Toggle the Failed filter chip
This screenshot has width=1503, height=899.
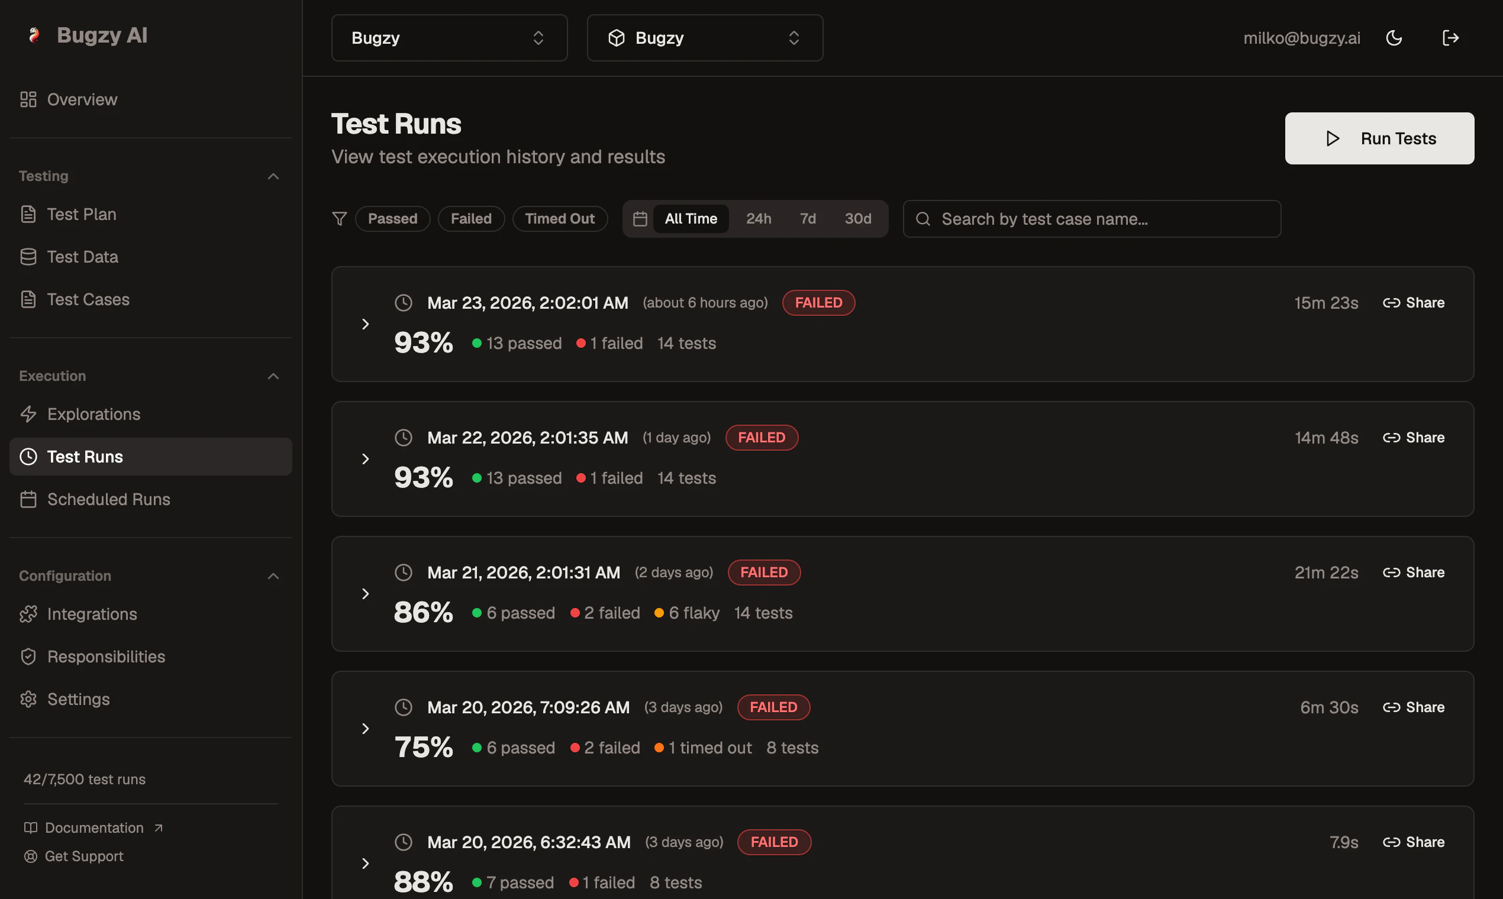471,219
